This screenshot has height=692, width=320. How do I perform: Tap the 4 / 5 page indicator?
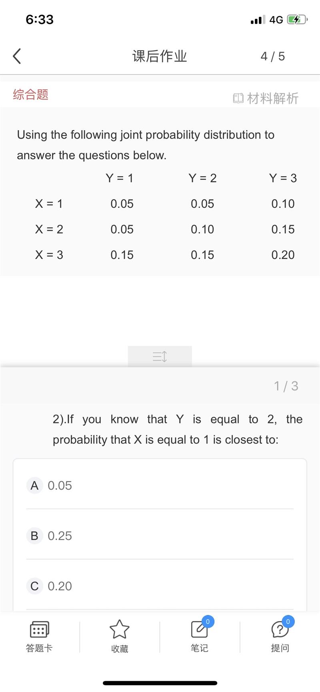pos(273,56)
